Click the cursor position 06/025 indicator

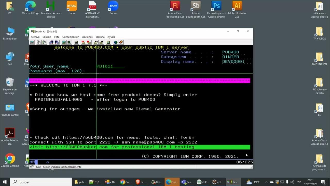244,162
